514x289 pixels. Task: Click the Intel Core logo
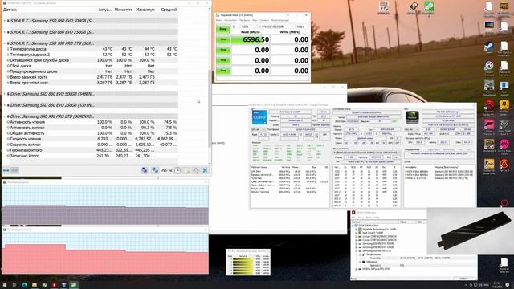(x=259, y=117)
